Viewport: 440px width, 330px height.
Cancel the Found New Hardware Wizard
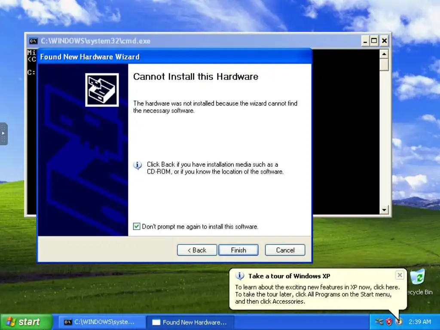pos(285,250)
